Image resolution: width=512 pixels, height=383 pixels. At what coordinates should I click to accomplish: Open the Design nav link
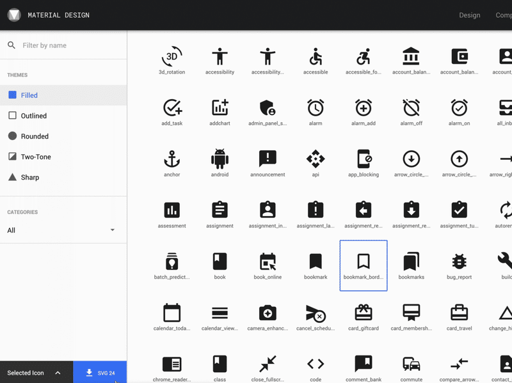(x=470, y=15)
